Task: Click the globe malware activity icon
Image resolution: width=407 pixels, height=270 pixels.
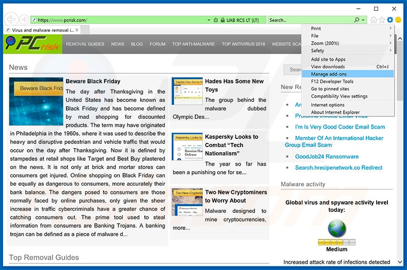Action: 336,228
